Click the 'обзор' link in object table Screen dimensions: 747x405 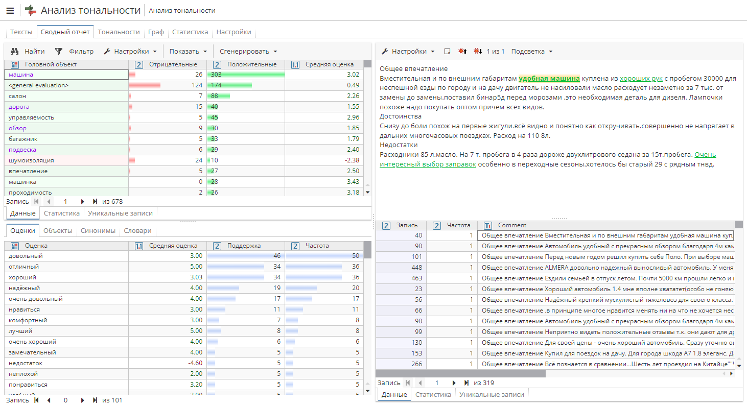click(17, 128)
